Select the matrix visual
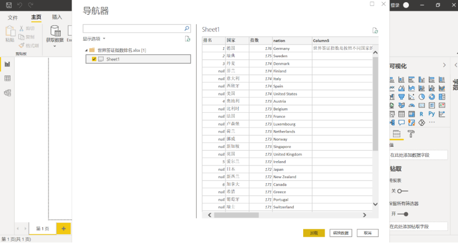Image resolution: width=458 pixels, height=243 pixels. point(412,114)
